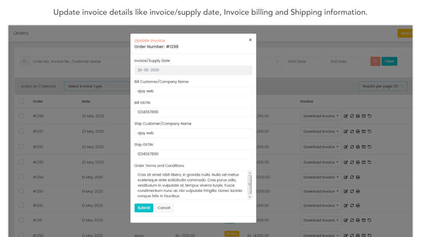Click the sync icon for order #1294
Screen dimensions: 421x237
coord(352,177)
